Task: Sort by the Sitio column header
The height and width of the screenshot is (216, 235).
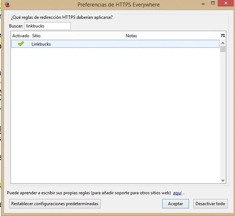Action: click(77, 36)
